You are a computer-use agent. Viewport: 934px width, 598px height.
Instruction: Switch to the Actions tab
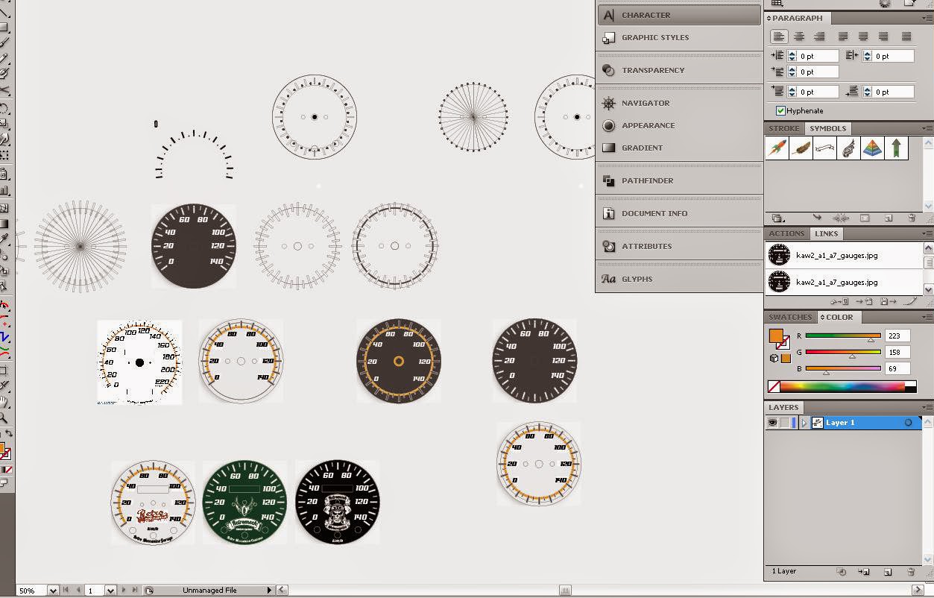(786, 234)
